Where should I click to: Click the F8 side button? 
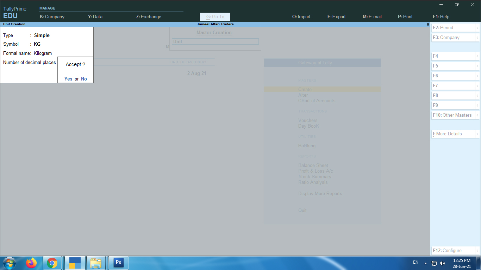454,95
